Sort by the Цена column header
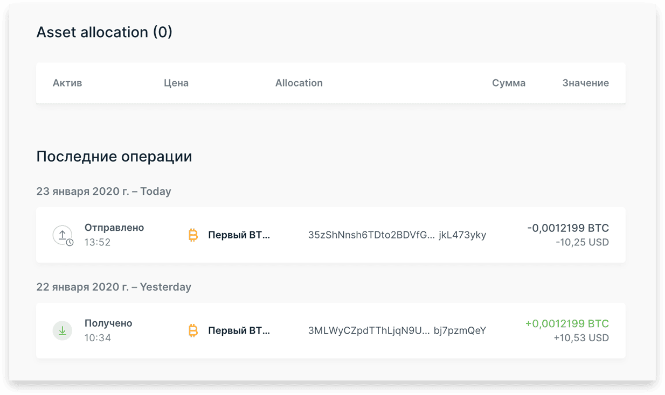The image size is (665, 395). [x=176, y=83]
